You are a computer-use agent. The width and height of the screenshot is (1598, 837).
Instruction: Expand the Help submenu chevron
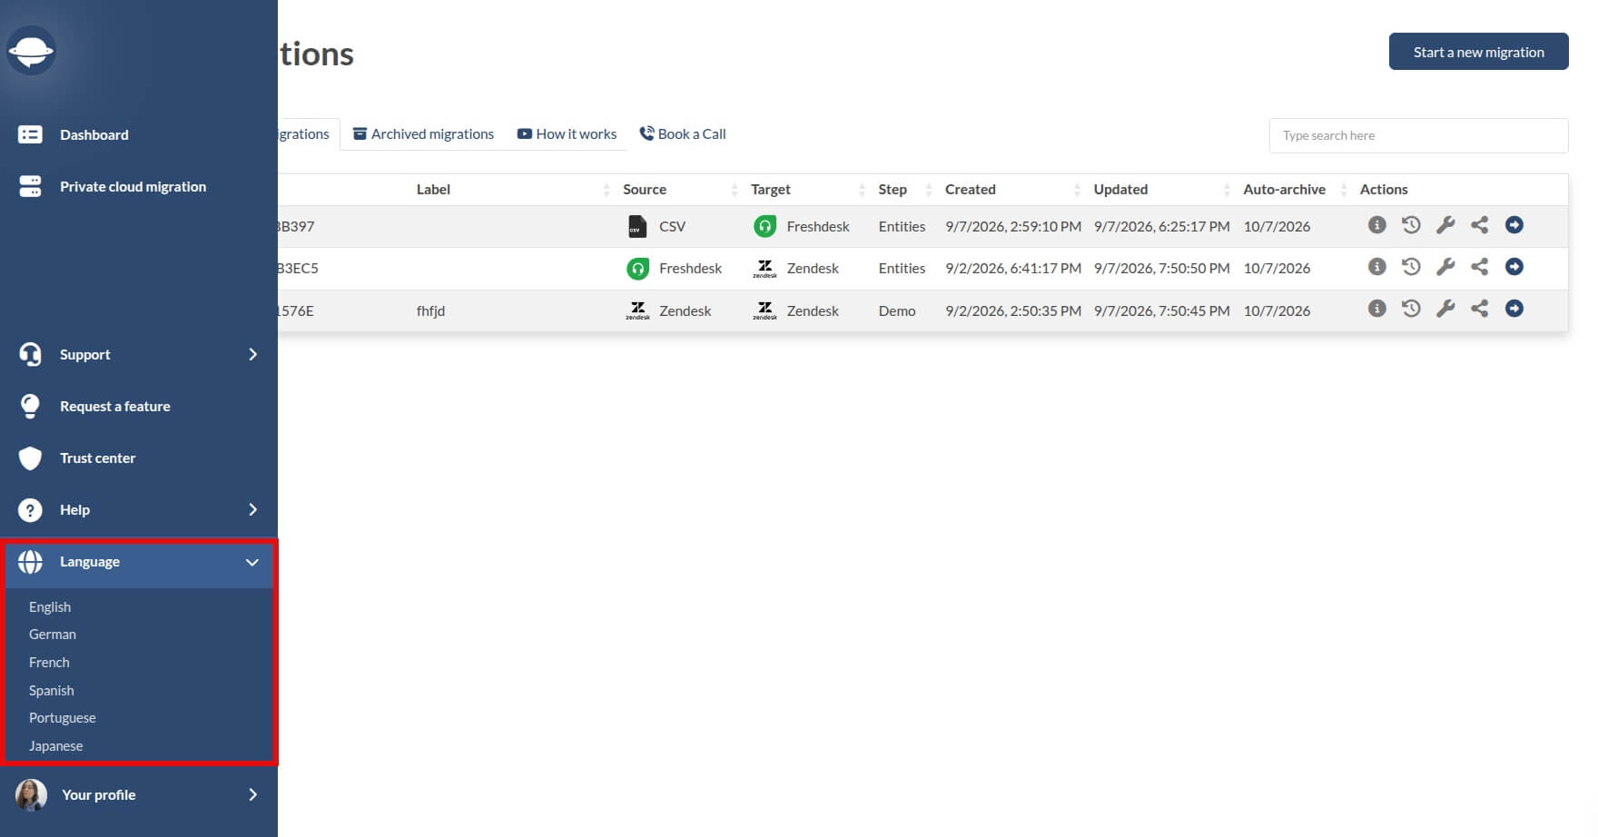click(253, 509)
